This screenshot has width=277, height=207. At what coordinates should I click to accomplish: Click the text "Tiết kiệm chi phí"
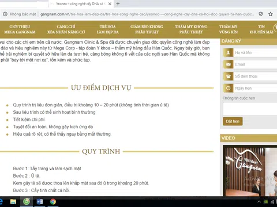click(x=29, y=120)
